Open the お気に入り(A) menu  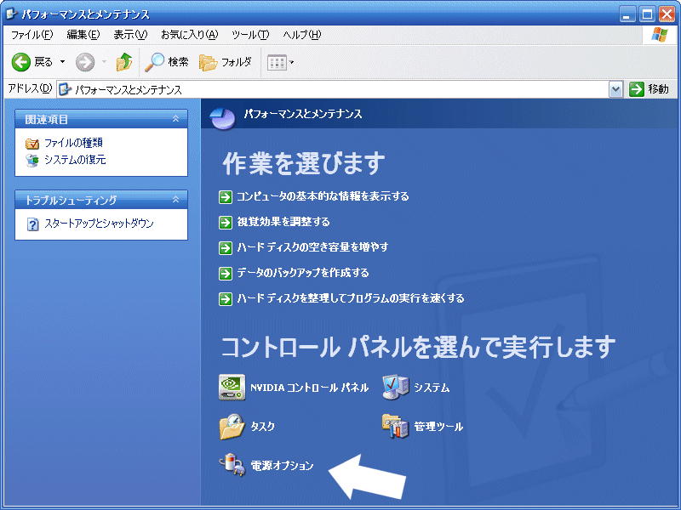click(x=189, y=35)
